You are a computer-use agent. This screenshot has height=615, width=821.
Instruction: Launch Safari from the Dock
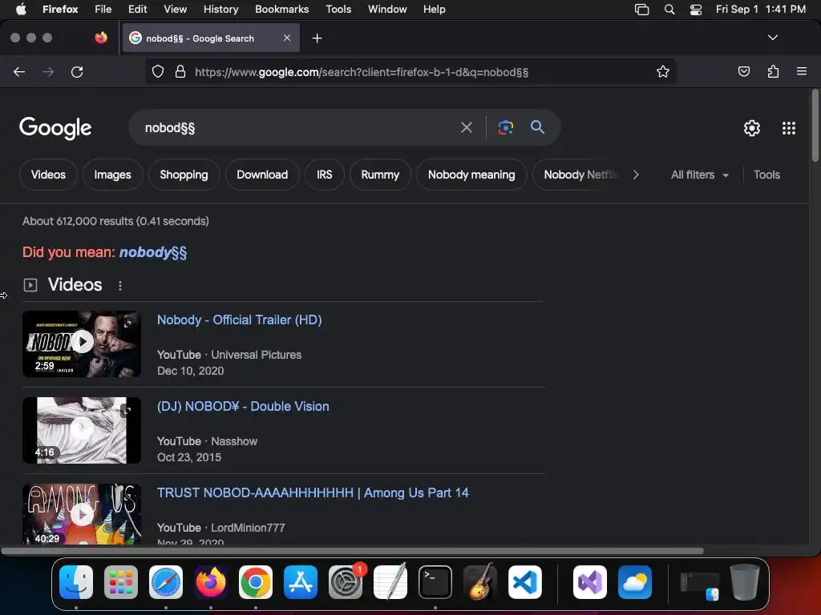tap(166, 582)
